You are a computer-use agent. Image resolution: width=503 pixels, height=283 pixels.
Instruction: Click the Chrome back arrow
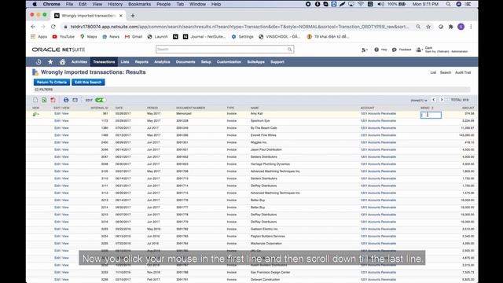(x=33, y=27)
